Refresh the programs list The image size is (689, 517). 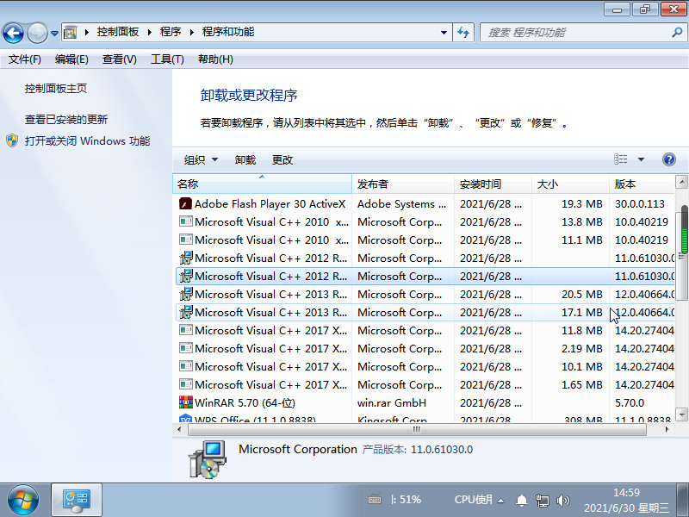pos(463,33)
